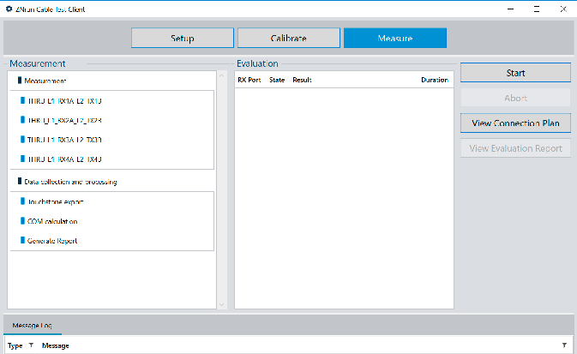This screenshot has height=354, width=577.
Task: Select the THRU L1 RX1A measurement item
Action: tap(65, 101)
